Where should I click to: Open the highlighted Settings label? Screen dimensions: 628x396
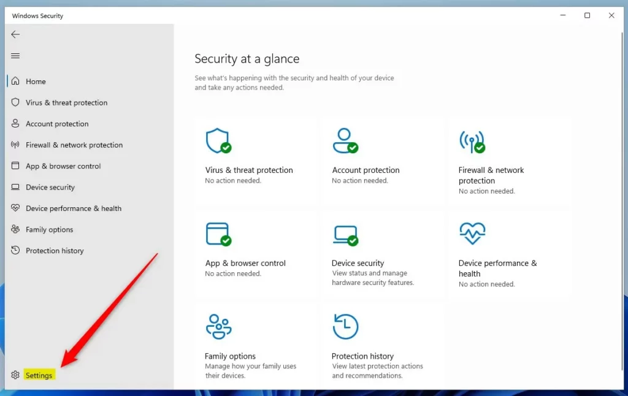tap(39, 375)
